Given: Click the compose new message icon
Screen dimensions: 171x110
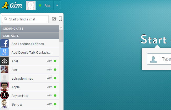Looking at the screenshot, I should coord(54,19).
